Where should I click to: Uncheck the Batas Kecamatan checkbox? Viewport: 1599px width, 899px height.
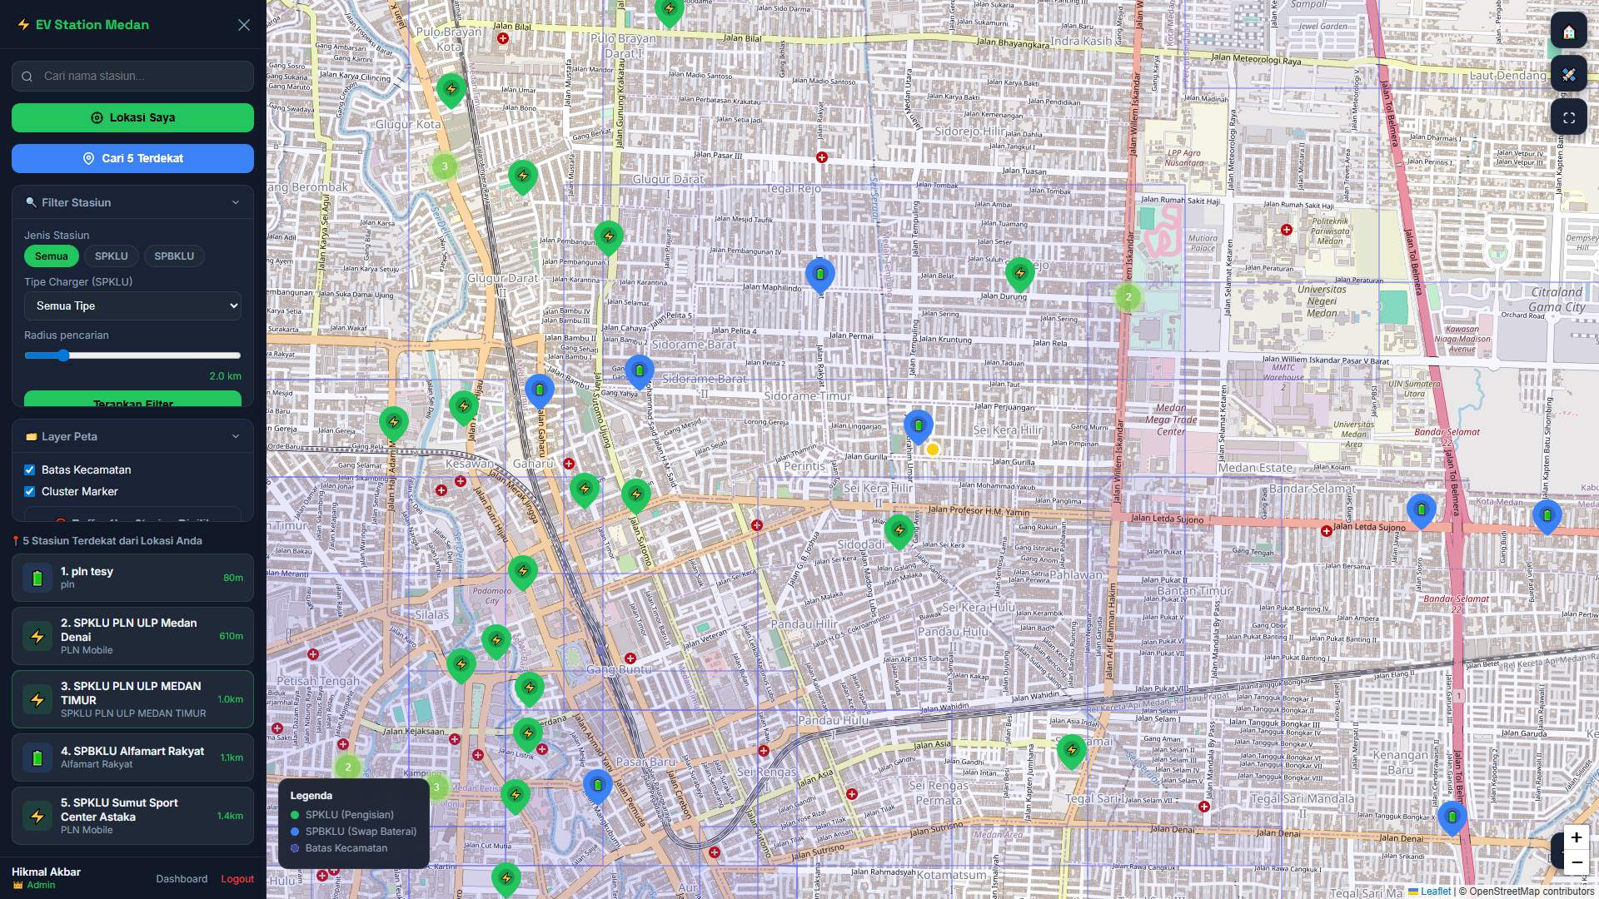tap(30, 470)
